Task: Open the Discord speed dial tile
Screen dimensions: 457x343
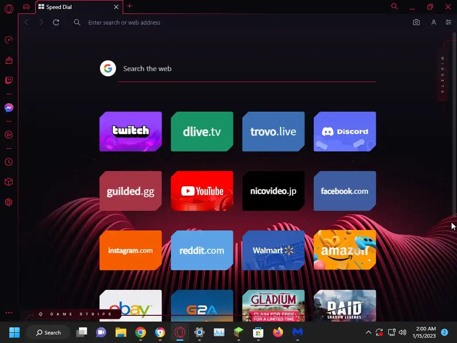Action: point(345,132)
